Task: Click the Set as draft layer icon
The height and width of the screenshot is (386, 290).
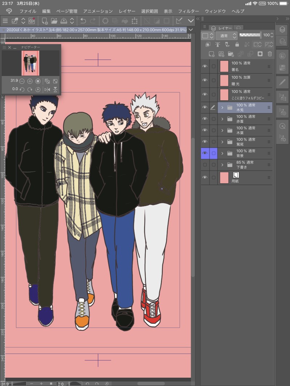Action: [x=227, y=44]
